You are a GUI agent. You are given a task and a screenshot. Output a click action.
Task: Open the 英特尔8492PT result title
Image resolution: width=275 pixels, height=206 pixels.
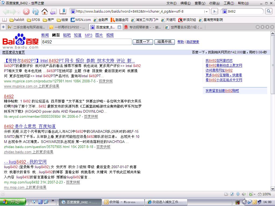70,61
